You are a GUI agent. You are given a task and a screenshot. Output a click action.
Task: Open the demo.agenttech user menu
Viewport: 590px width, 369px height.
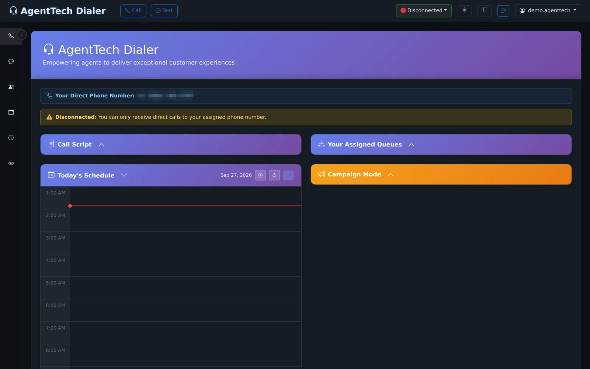[548, 11]
